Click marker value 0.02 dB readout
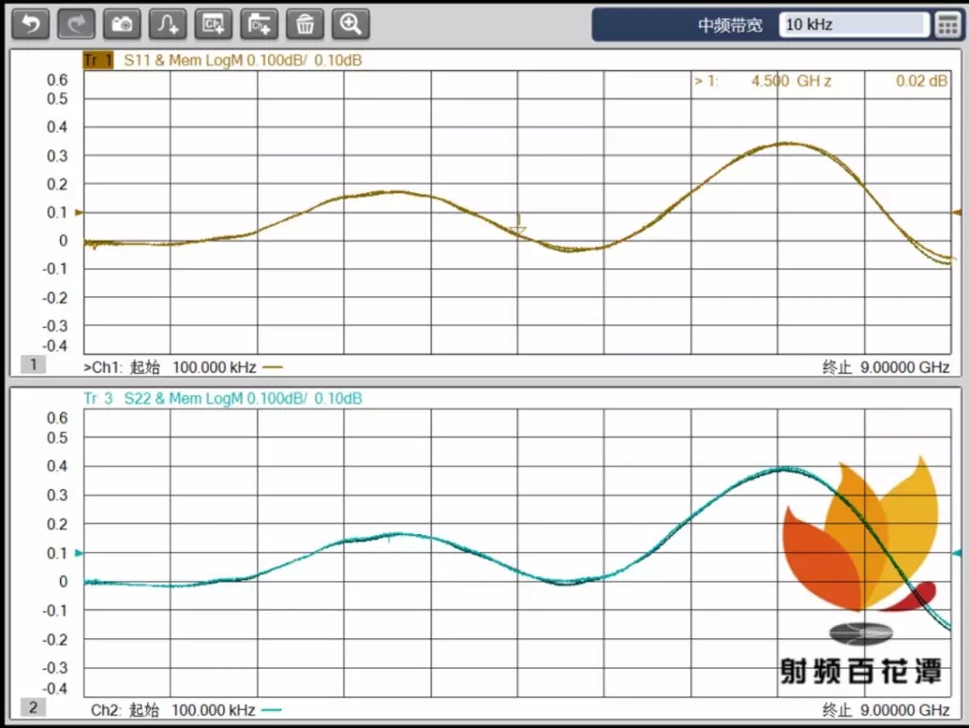 coord(921,81)
